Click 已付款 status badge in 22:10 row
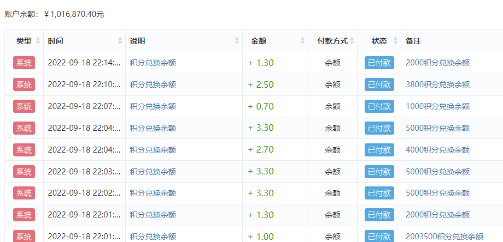The height and width of the screenshot is (242, 503). point(379,84)
